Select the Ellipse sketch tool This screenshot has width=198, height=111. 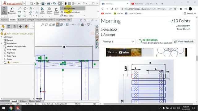(31, 12)
